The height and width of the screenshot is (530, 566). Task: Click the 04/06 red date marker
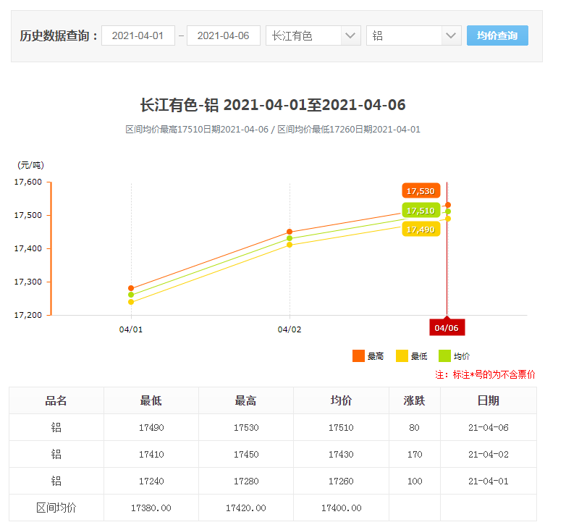click(447, 327)
